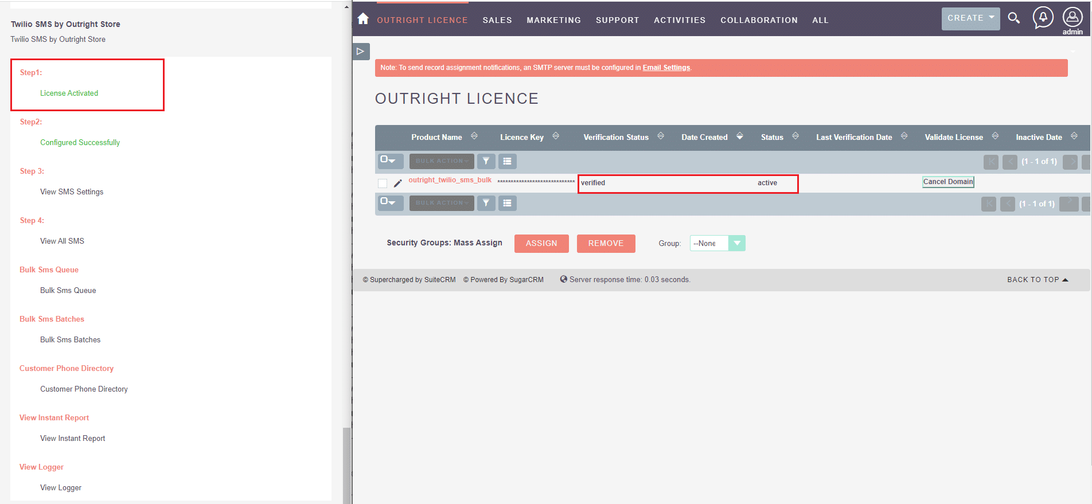Click the 'verified' verification status cell
Image resolution: width=1092 pixels, height=504 pixels.
pyautogui.click(x=593, y=183)
